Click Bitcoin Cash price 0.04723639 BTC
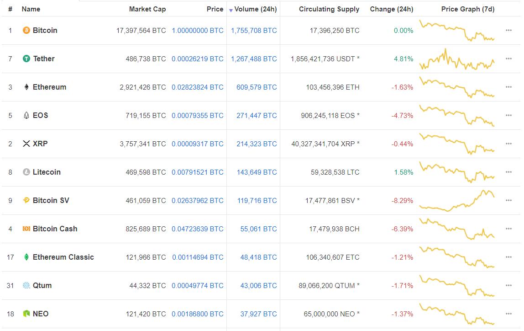 coord(198,229)
